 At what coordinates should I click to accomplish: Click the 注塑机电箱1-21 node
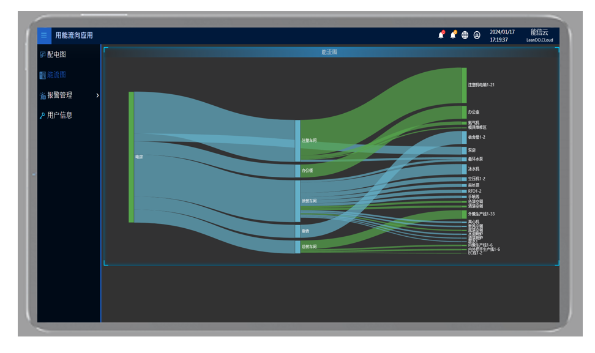[x=464, y=85]
